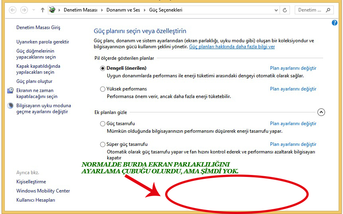343x214 pixels.
Task: Select the Dengeli (önerilen) power plan
Action: 103,68
